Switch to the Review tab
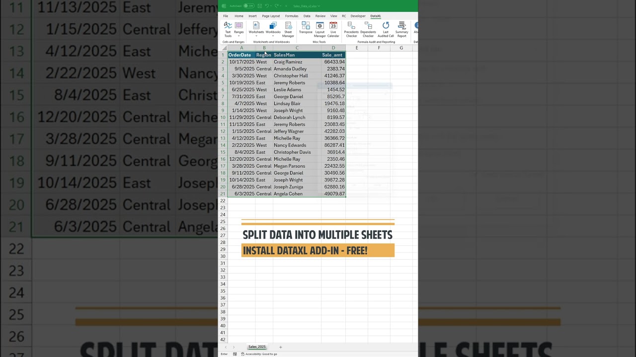 [320, 16]
